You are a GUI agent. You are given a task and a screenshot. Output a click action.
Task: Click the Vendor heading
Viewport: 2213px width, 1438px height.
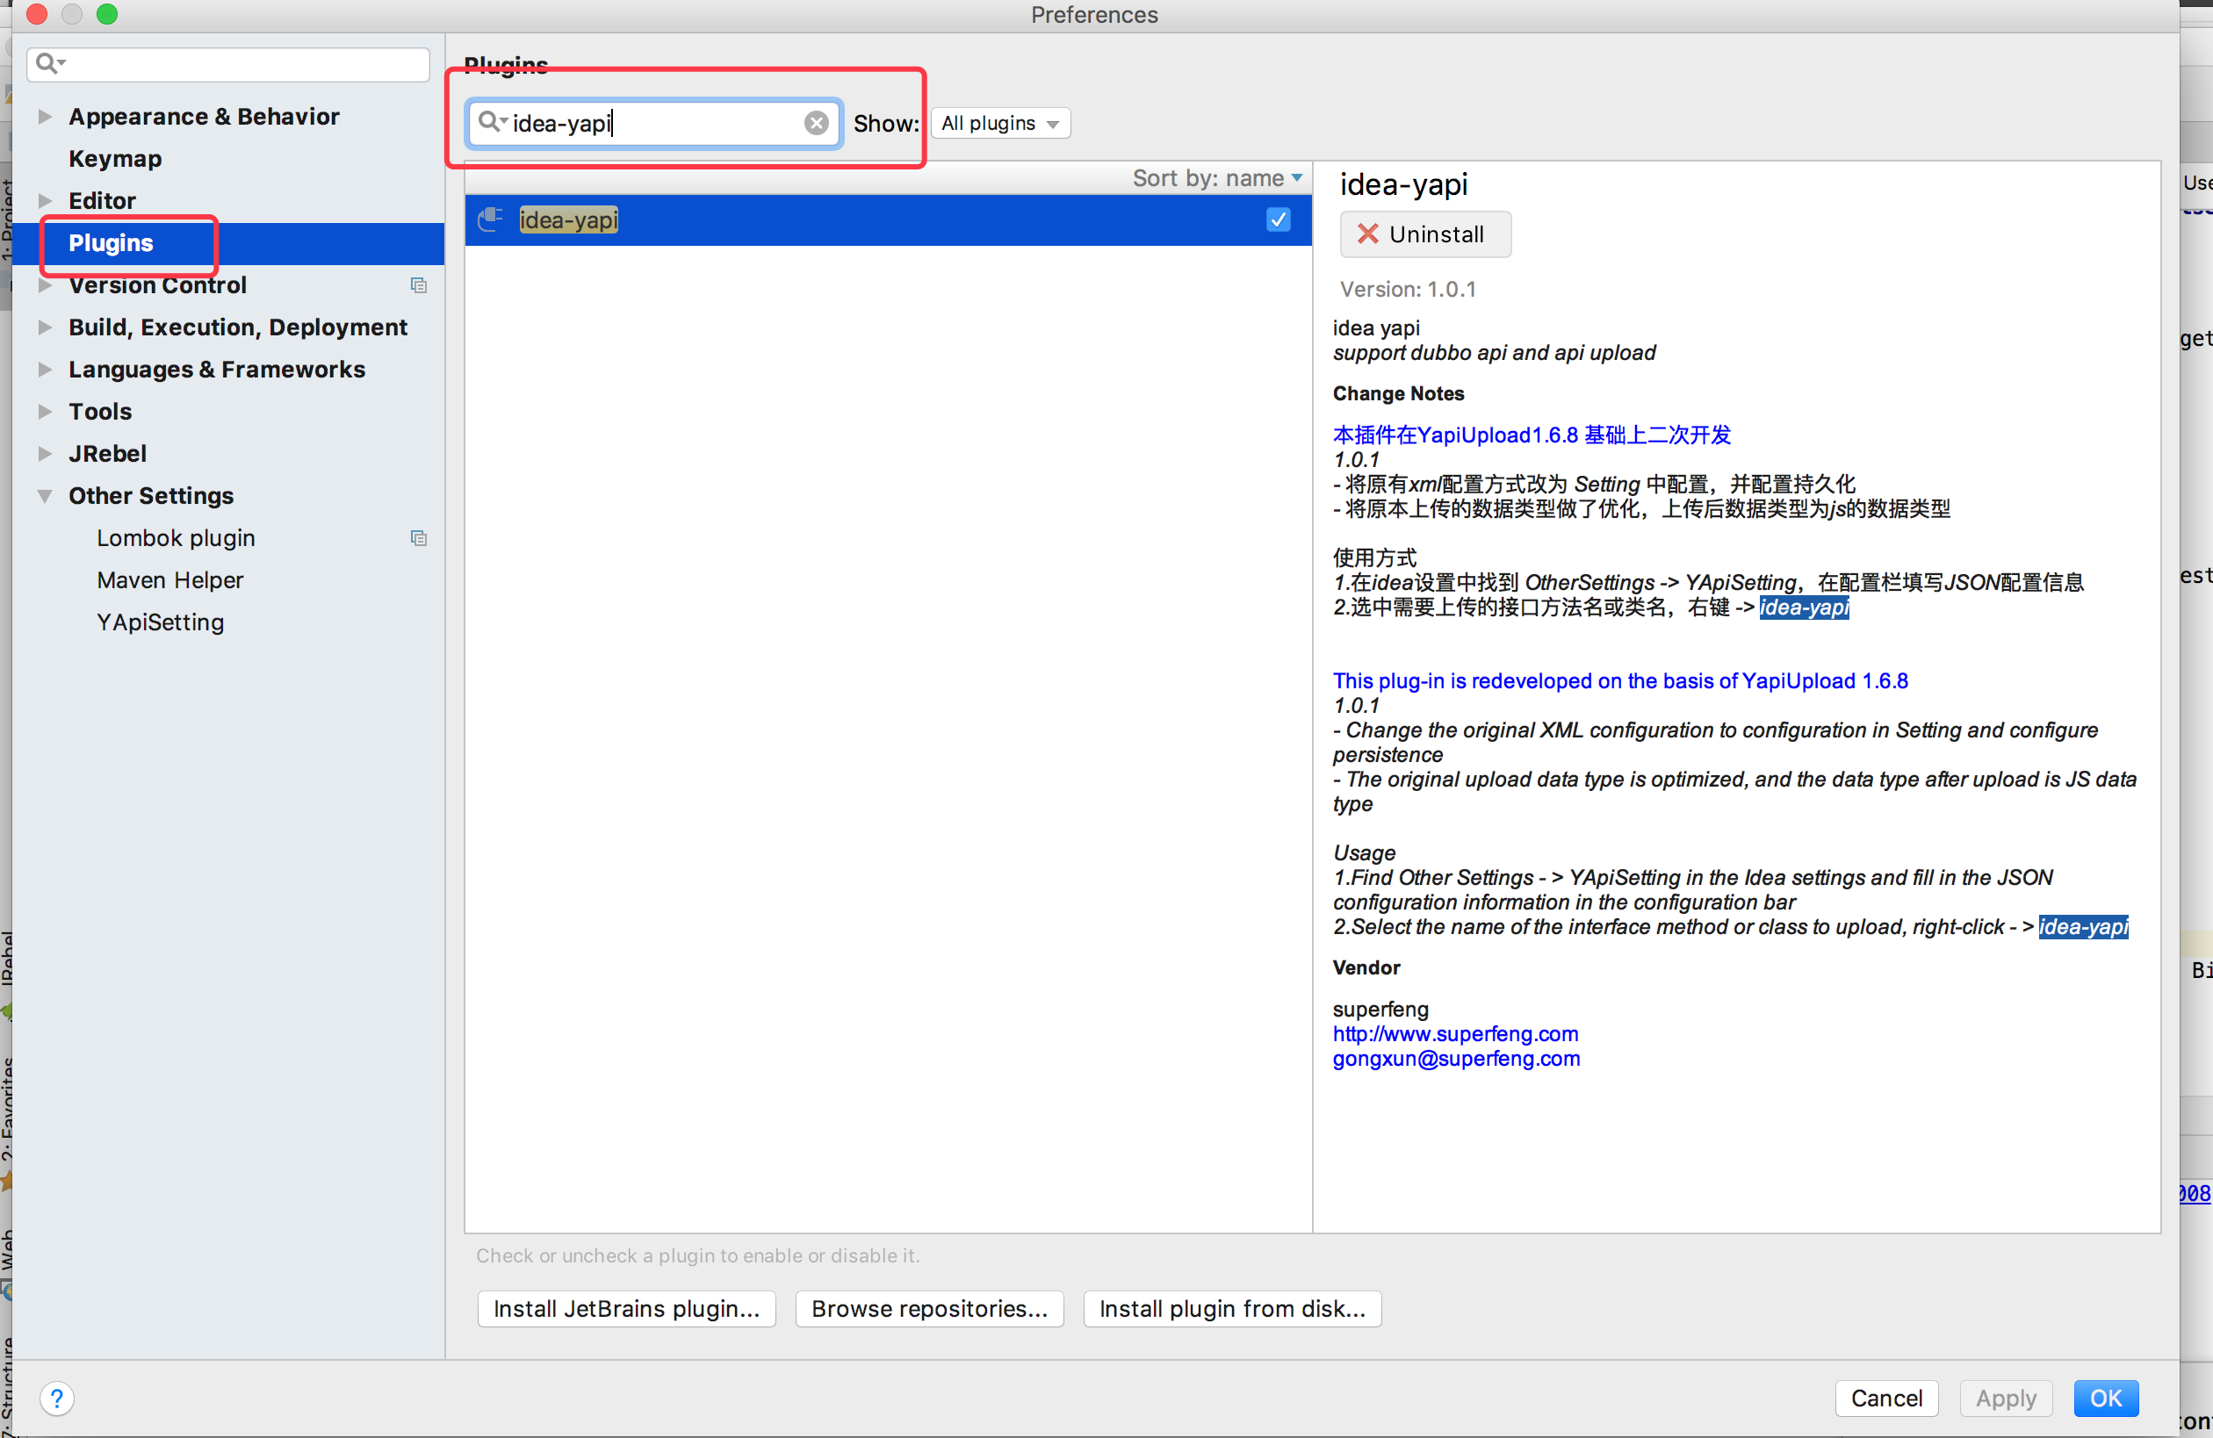tap(1366, 967)
